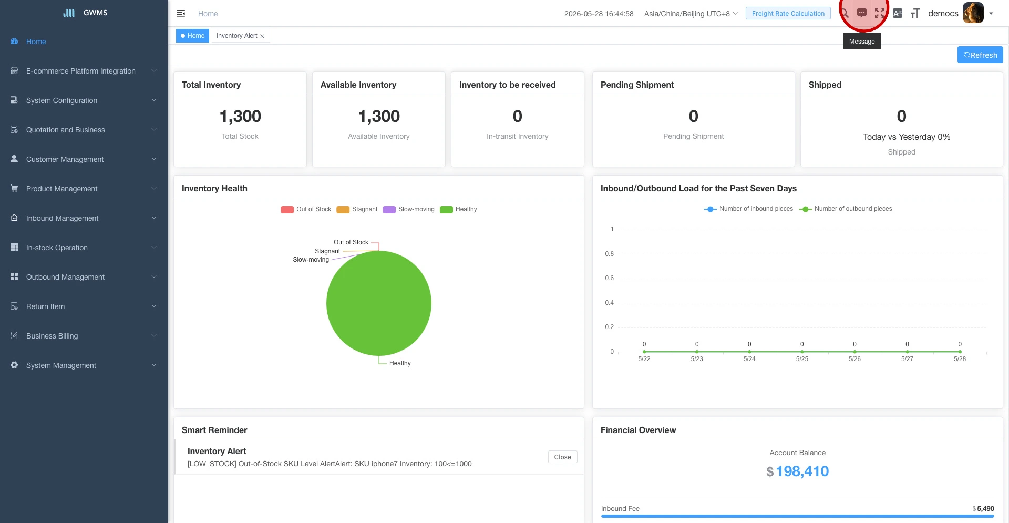Close the Inventory Alert reminder
Viewport: 1009px width, 523px height.
[x=562, y=457]
